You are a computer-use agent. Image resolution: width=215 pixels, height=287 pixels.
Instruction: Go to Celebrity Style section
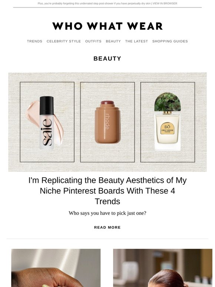tap(64, 41)
